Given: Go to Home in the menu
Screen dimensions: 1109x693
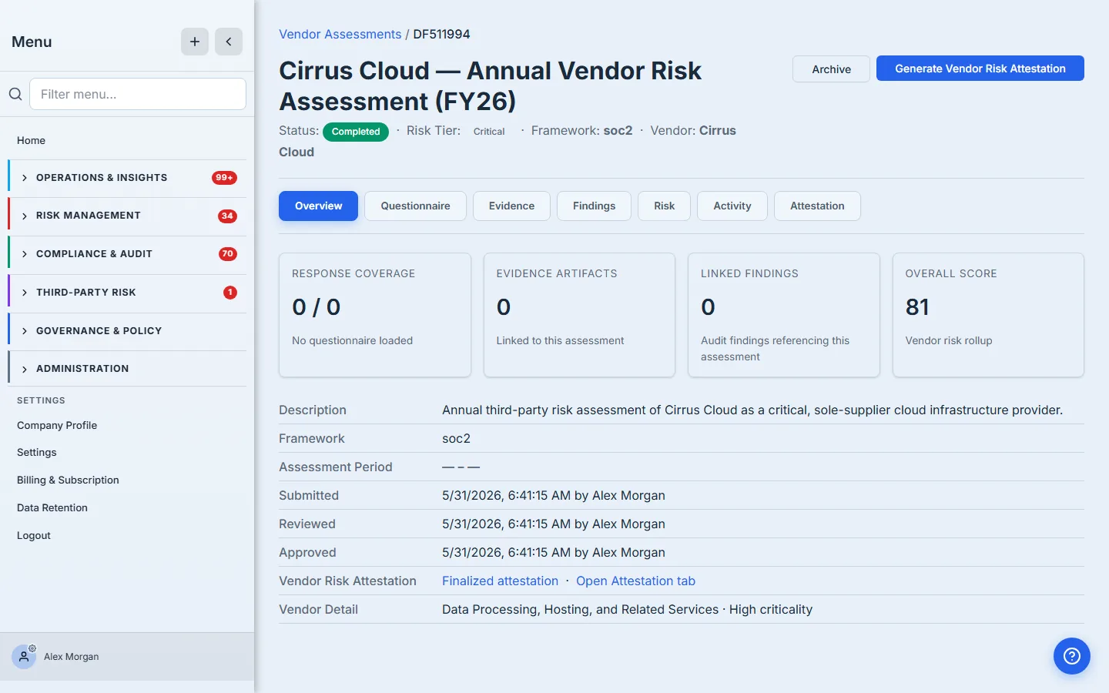Looking at the screenshot, I should point(31,140).
